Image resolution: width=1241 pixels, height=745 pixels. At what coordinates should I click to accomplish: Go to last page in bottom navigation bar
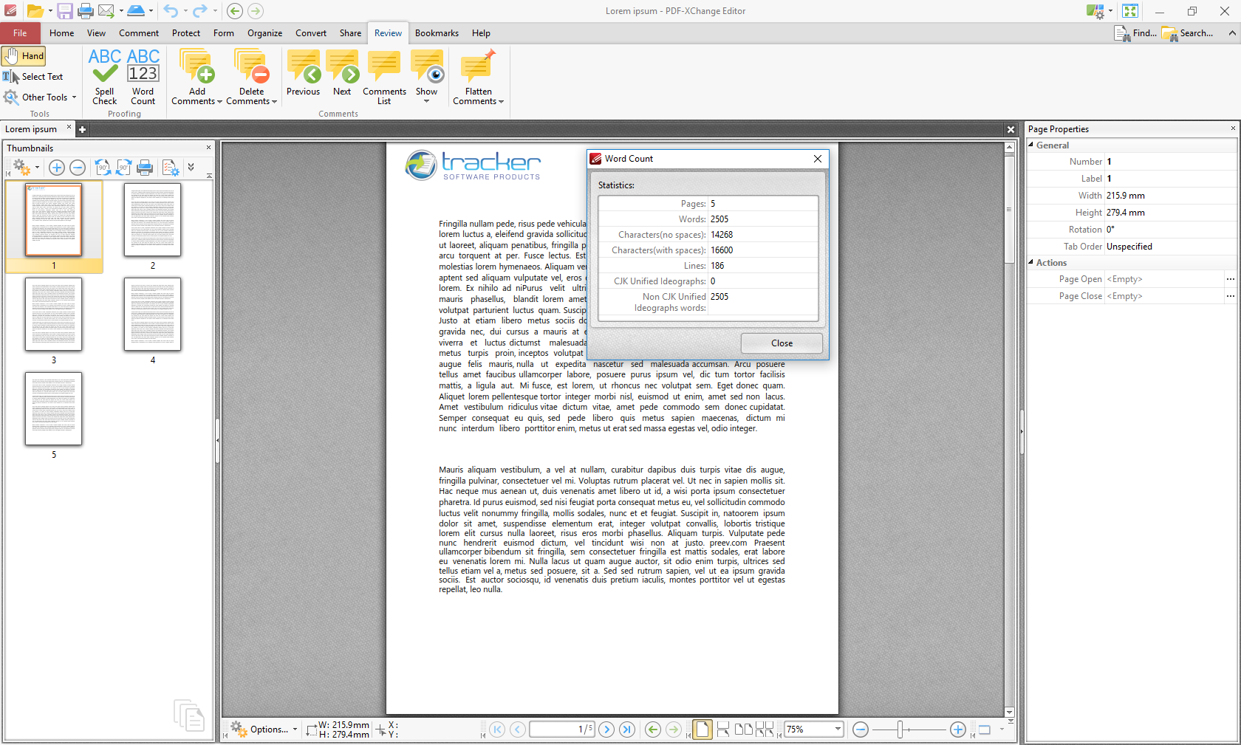click(627, 729)
